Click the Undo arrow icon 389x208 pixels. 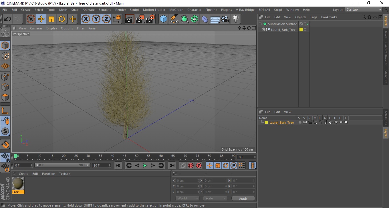(8, 19)
